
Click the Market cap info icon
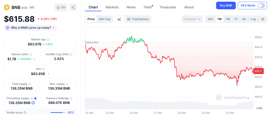(48, 40)
